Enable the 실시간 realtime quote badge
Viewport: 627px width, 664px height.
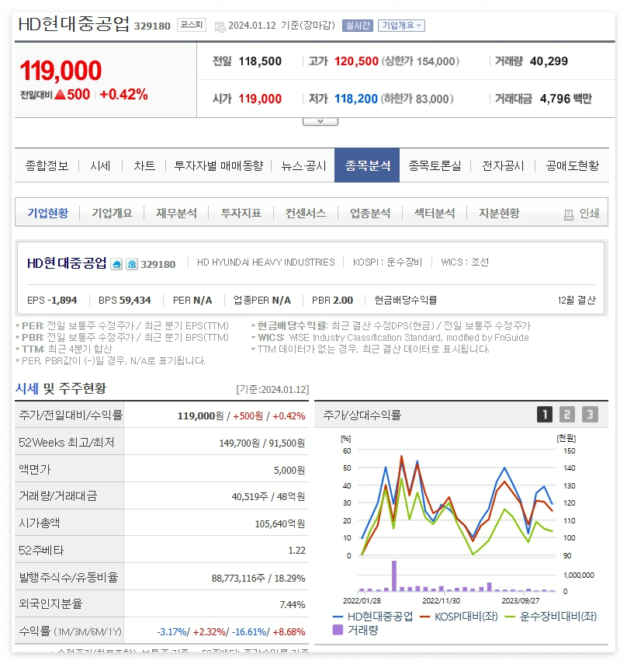(x=359, y=25)
